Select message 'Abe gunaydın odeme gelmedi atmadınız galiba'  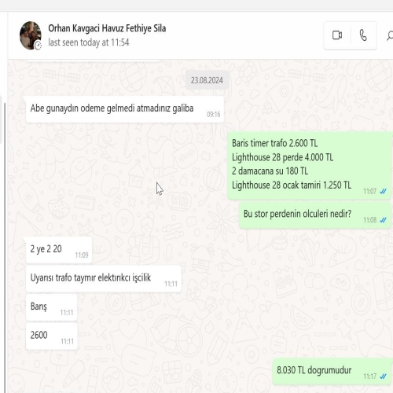coord(125,109)
